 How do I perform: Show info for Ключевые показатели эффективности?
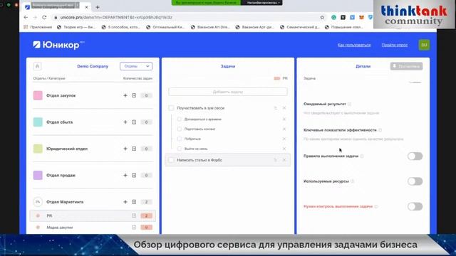click(x=380, y=130)
